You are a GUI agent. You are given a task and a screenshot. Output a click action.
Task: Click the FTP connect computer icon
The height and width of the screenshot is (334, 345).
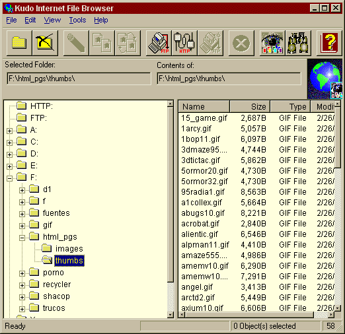click(x=159, y=43)
